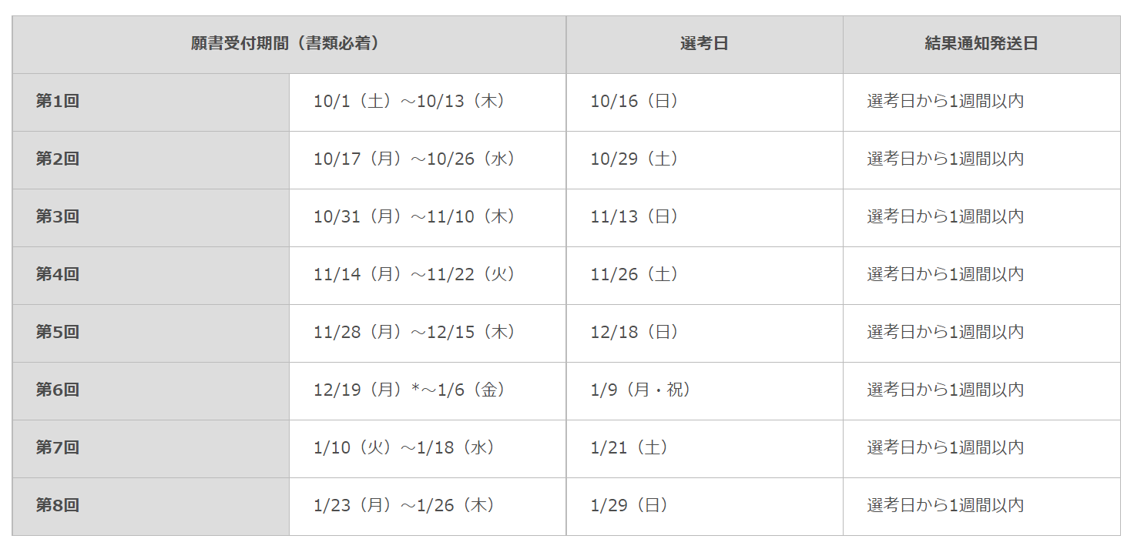
Task: Click the 願書受付期間(書類必着) header cell
Action: click(x=289, y=45)
